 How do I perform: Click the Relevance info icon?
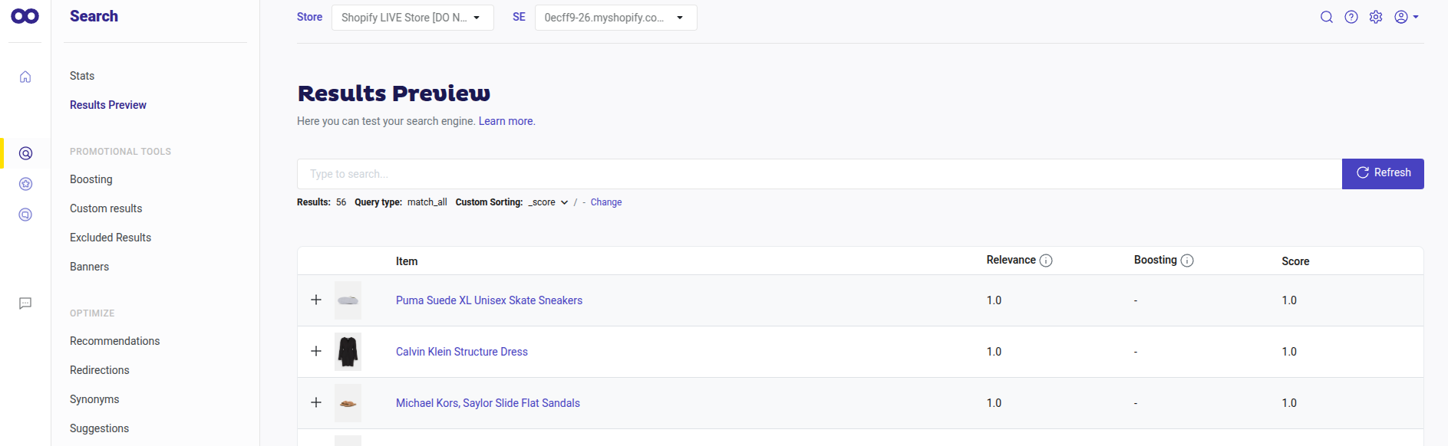point(1046,261)
